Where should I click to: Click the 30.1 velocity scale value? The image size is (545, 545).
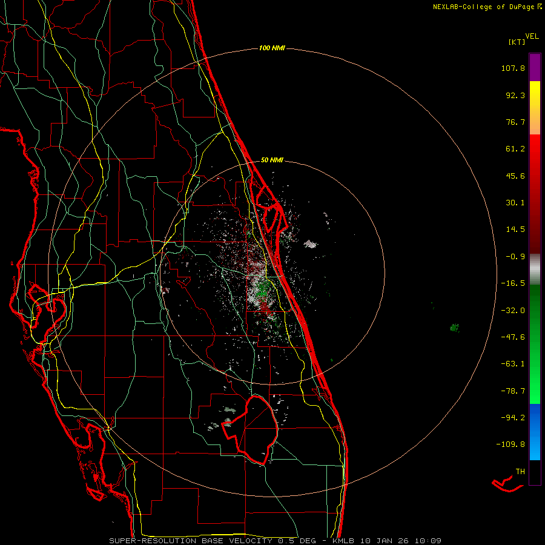[x=515, y=203]
